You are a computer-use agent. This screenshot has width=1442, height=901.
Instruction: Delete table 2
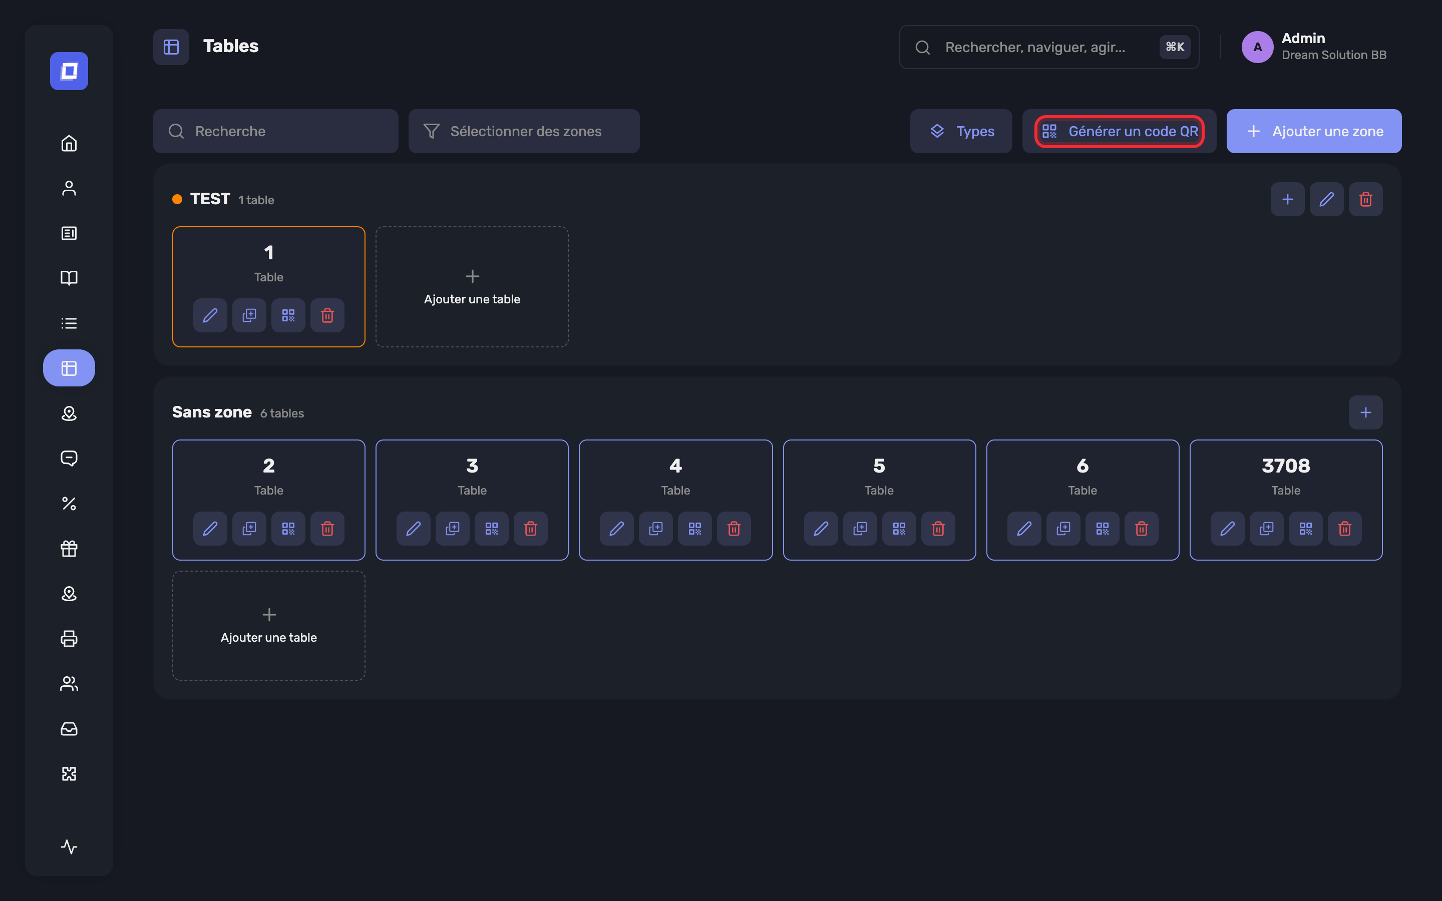pos(327,529)
